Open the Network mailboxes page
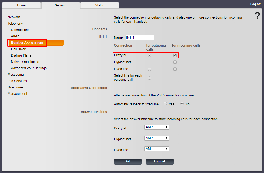 tap(25, 62)
